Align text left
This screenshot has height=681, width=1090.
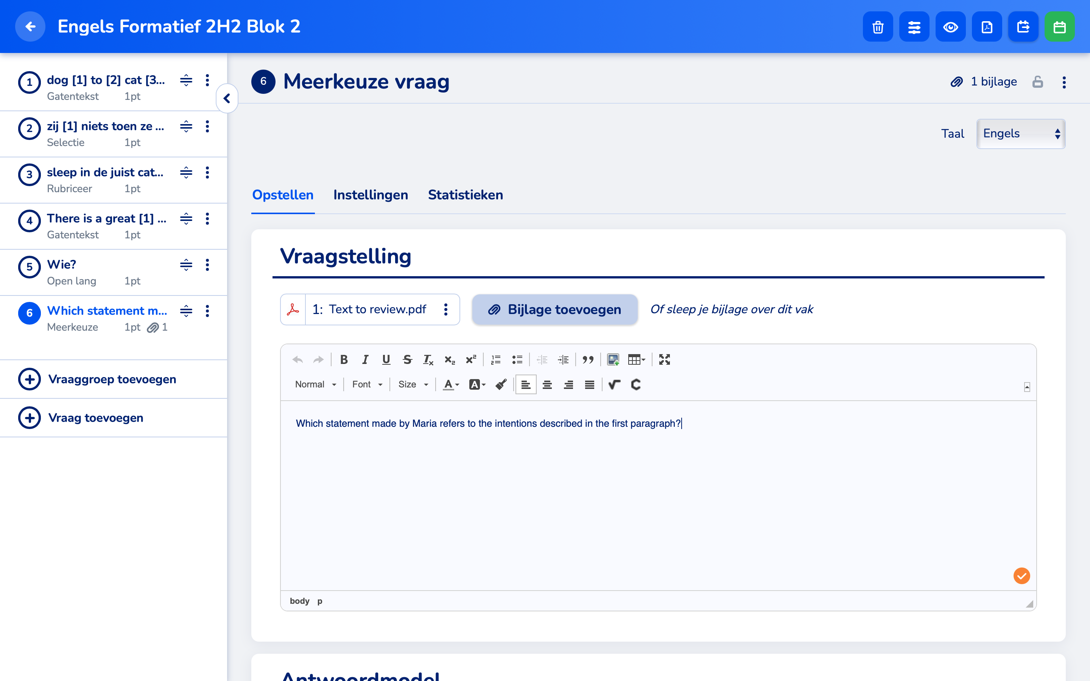click(x=526, y=384)
